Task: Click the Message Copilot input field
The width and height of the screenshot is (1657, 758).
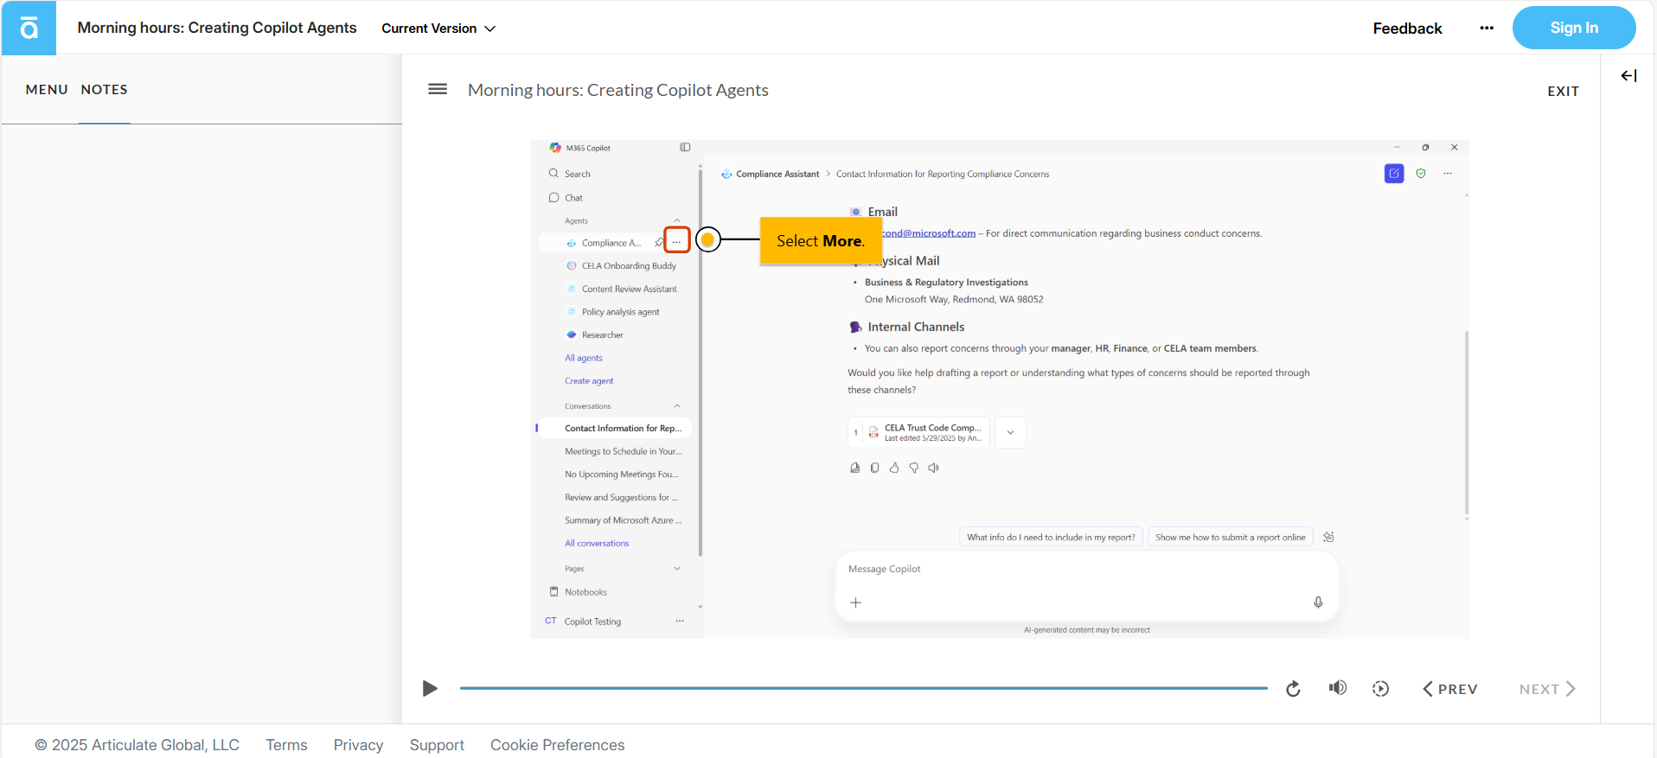Action: point(1086,586)
